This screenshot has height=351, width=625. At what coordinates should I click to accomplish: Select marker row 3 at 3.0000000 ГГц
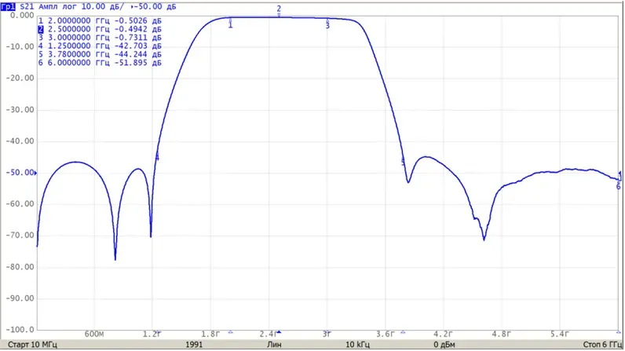pos(100,38)
